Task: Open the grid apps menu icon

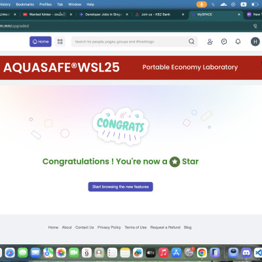Action: point(60,41)
